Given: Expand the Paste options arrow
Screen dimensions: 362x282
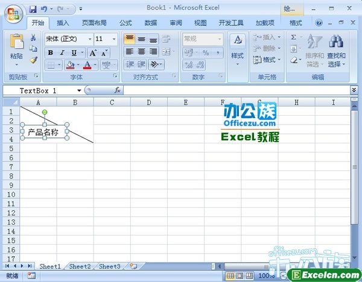Looking at the screenshot, I should click(x=16, y=65).
